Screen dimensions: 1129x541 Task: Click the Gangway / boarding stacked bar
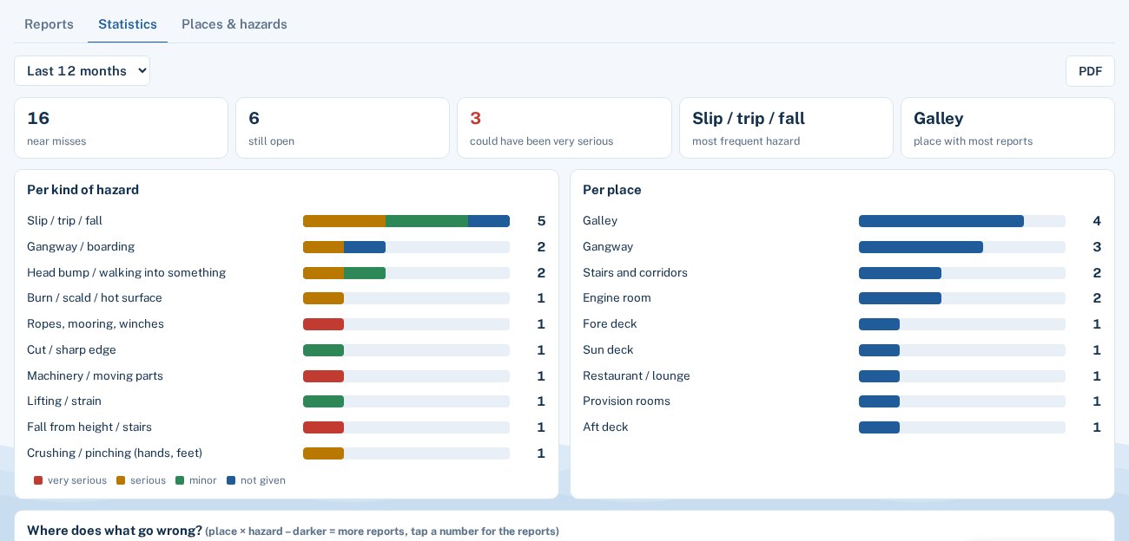(x=344, y=247)
